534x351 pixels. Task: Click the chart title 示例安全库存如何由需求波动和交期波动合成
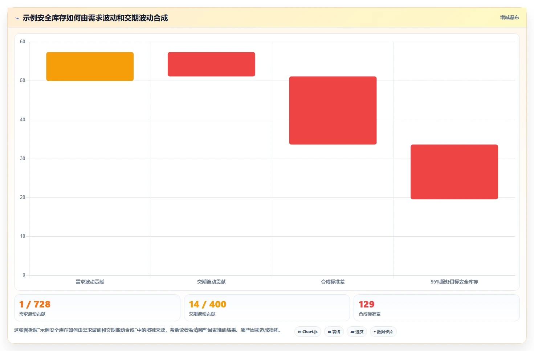coord(95,18)
